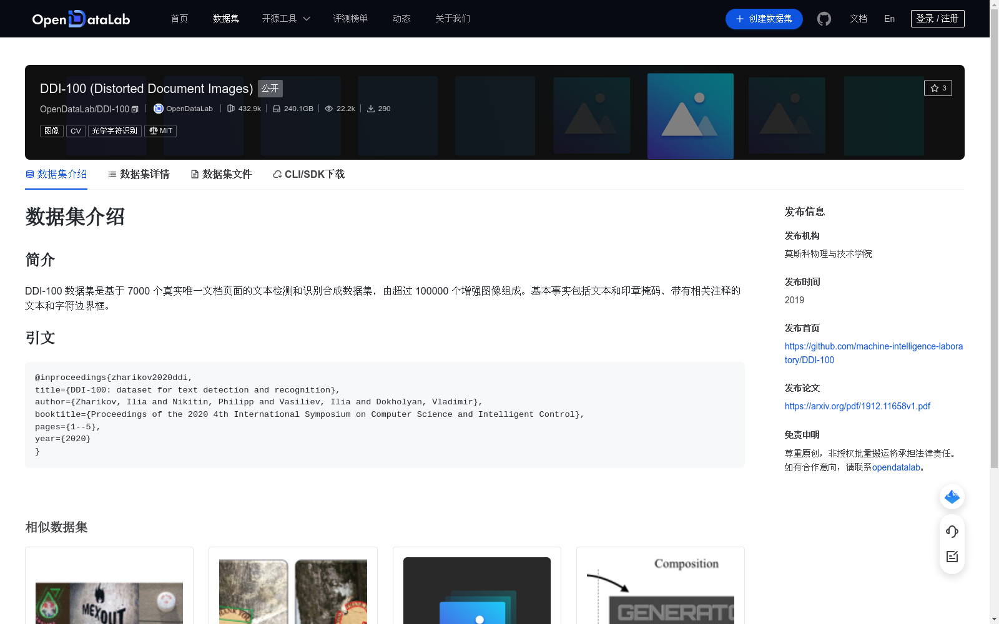Expand the 开源工具 dropdown menu
The height and width of the screenshot is (624, 999).
(x=286, y=19)
